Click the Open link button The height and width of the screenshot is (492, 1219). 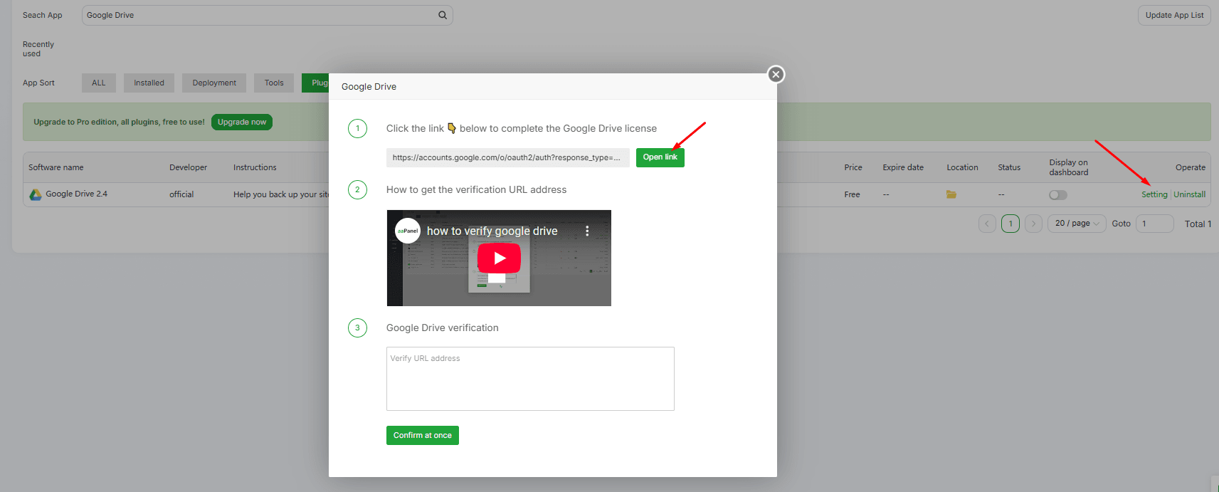tap(660, 157)
